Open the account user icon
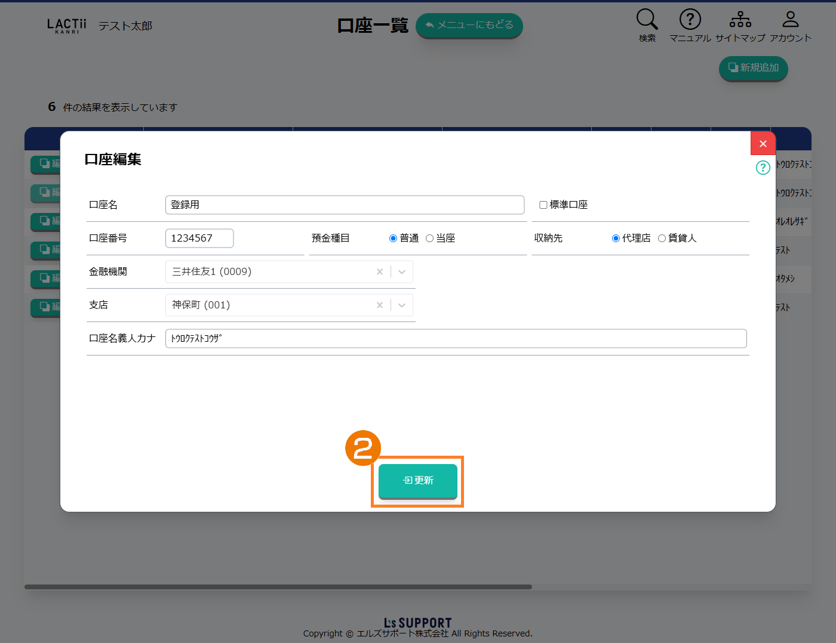Screen dimensions: 836x643 point(790,20)
